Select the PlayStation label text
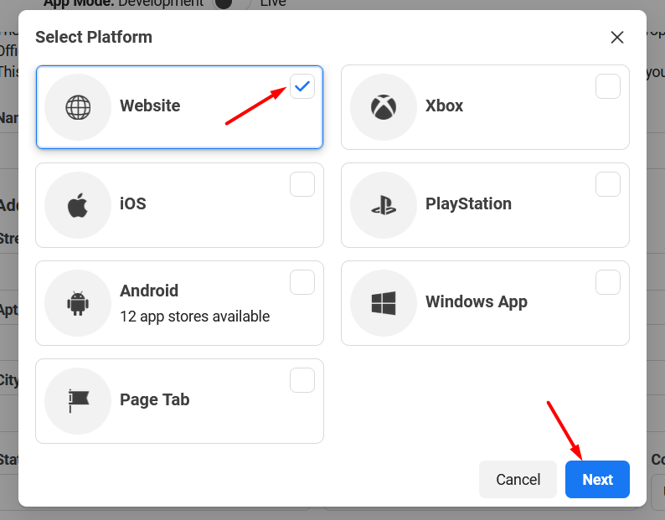665x520 pixels. [469, 204]
